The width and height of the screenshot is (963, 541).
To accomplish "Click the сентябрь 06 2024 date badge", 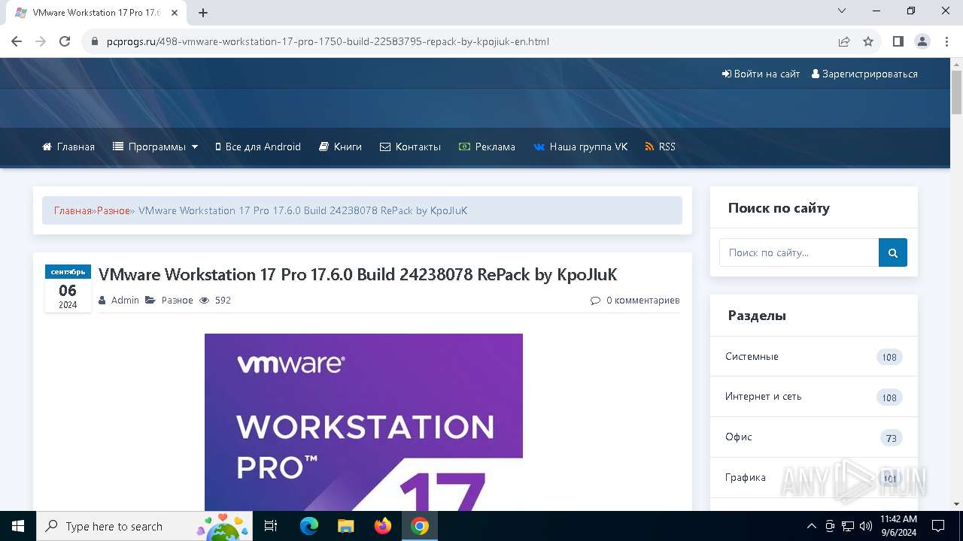I will pos(68,289).
